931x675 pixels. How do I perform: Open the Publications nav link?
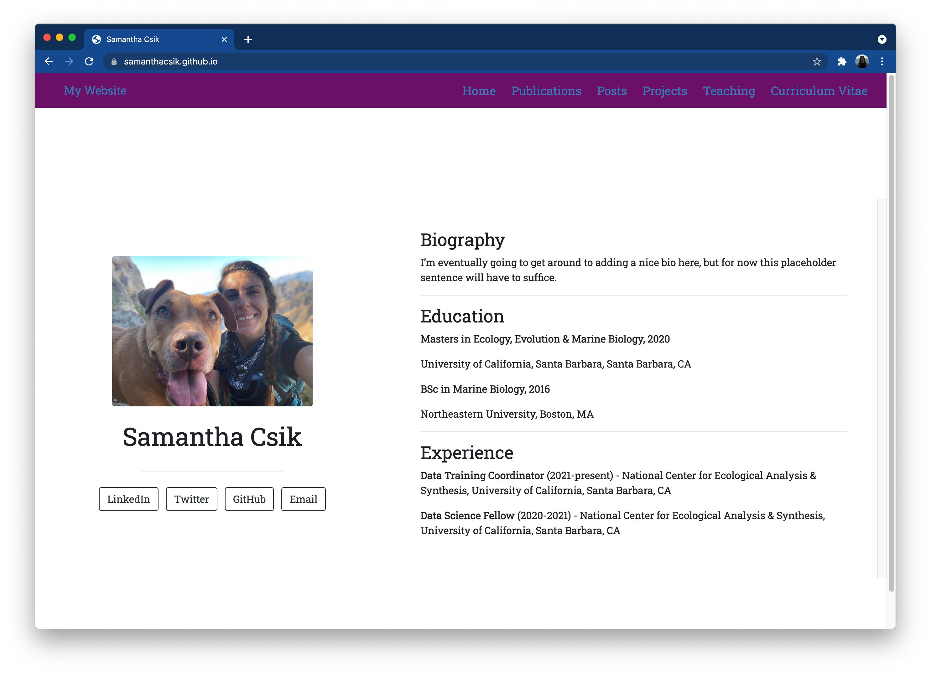pos(546,91)
